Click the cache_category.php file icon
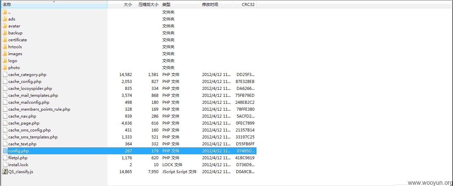Image resolution: width=453 pixels, height=186 pixels. 5,75
